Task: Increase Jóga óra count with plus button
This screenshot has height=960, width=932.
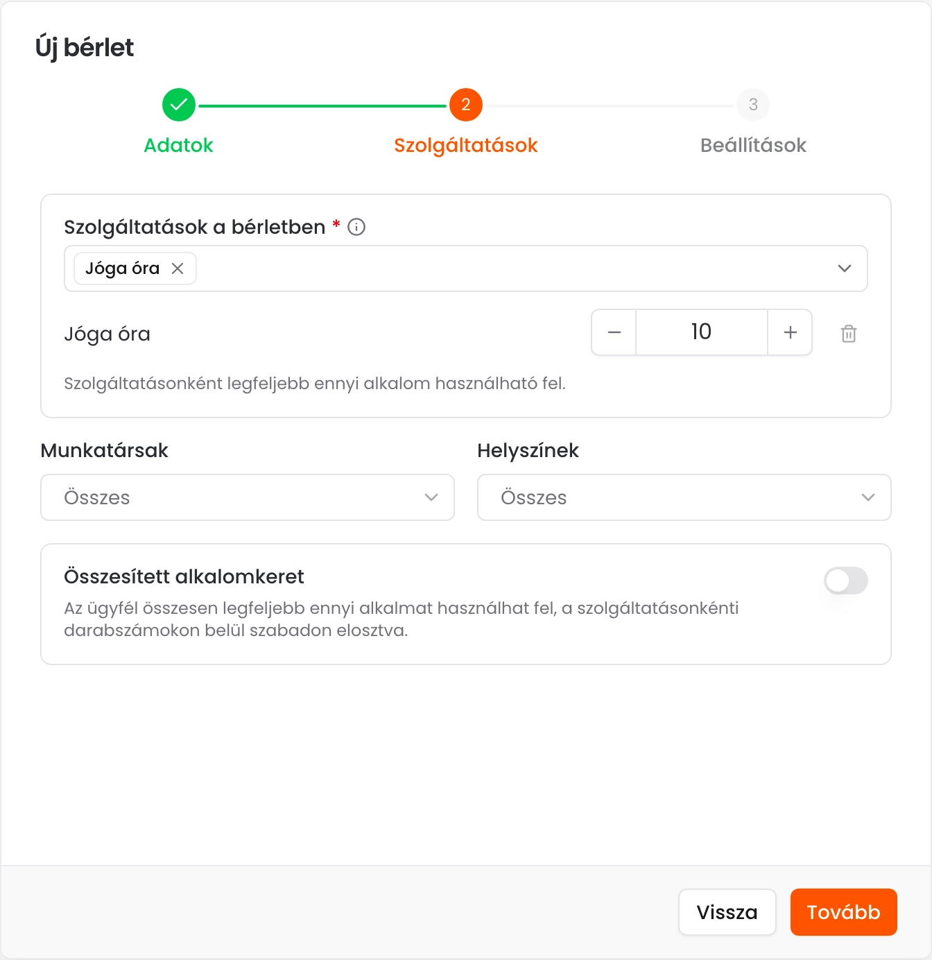Action: pos(790,332)
